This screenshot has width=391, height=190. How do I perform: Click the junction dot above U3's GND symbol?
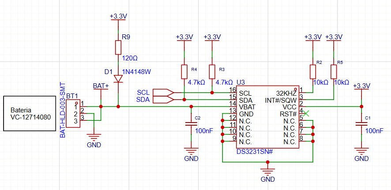pos(267,162)
